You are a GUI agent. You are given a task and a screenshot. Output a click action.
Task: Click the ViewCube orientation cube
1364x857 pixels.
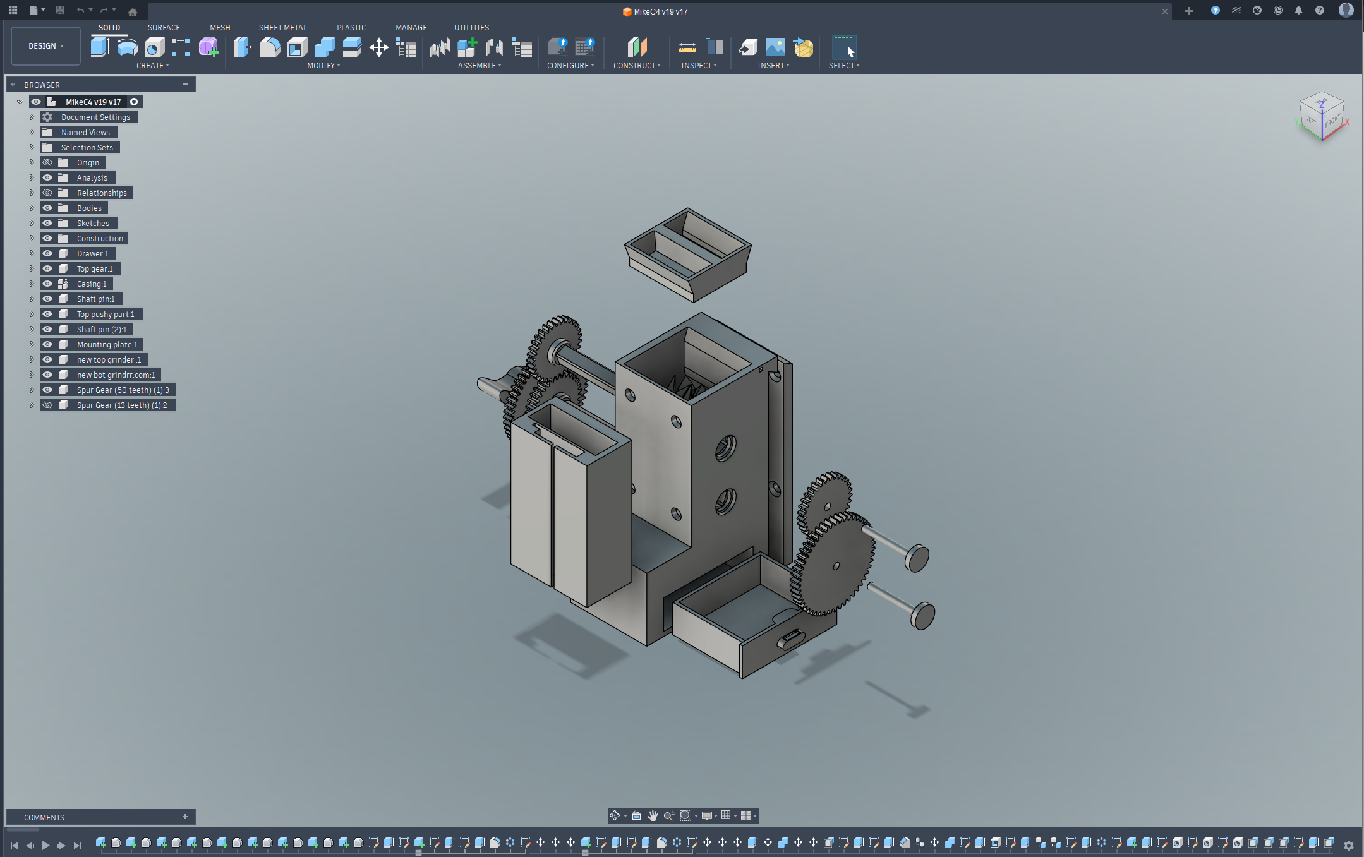pyautogui.click(x=1321, y=116)
